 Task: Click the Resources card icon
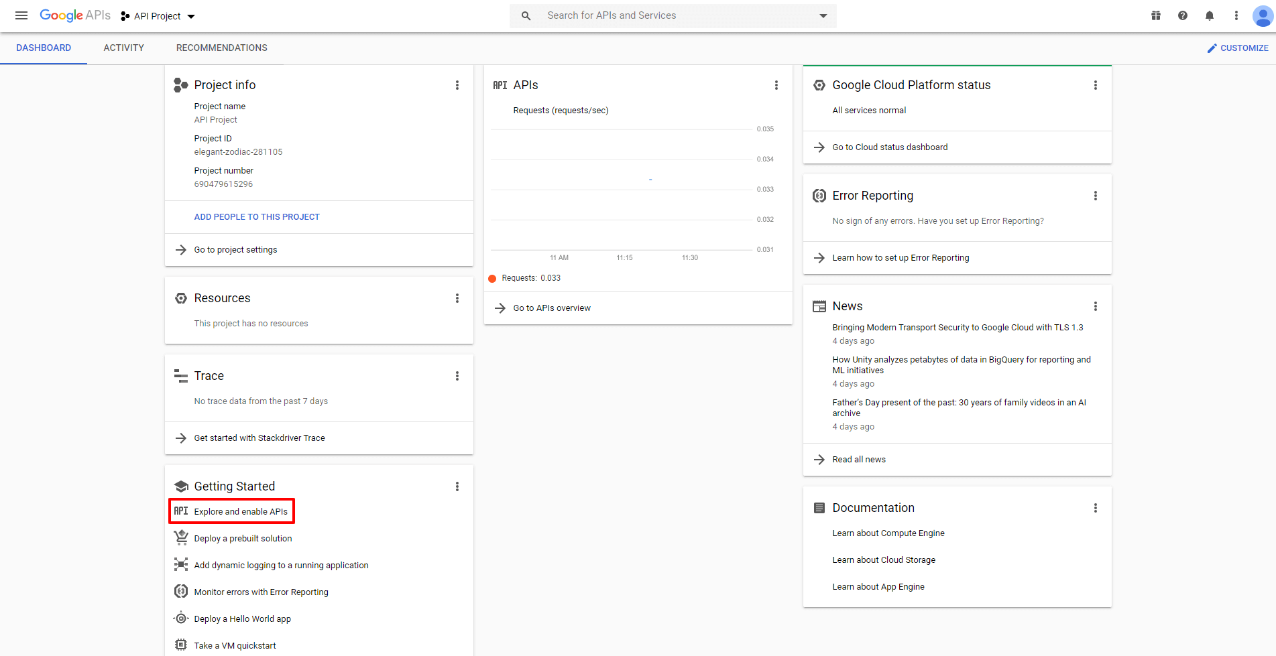(x=181, y=298)
